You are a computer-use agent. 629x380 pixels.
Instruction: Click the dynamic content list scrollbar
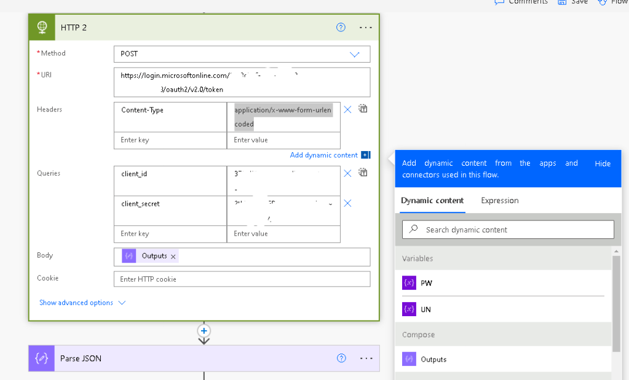(x=615, y=301)
